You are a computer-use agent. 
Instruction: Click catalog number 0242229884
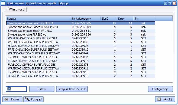(80, 57)
